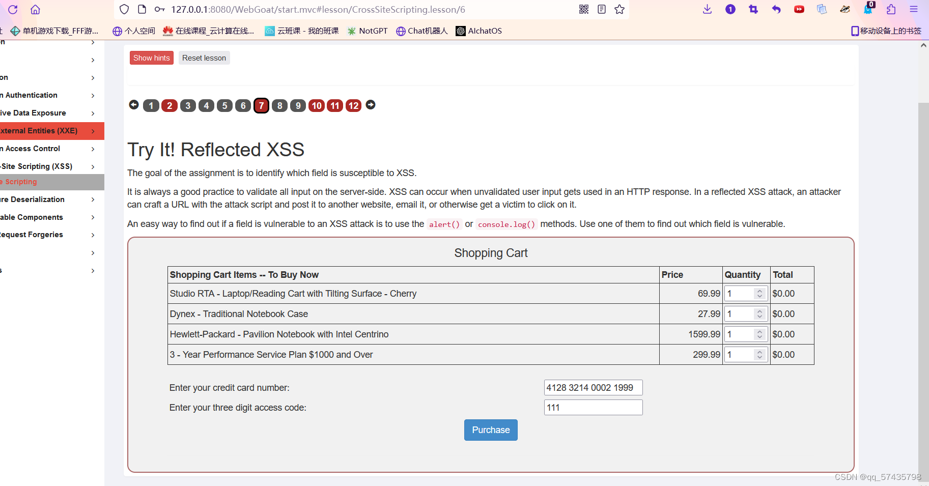
Task: Go to the browser home page icon
Action: (35, 9)
